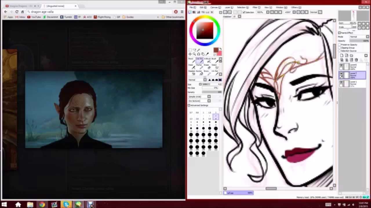
Task: Select the Deselect pen tool
Action: click(191, 73)
